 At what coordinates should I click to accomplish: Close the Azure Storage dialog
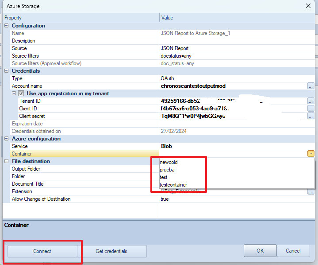(x=308, y=6)
